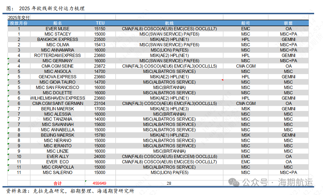Click the green error triangle on the 合计 row
The width and height of the screenshot is (323, 195).
coord(86,181)
